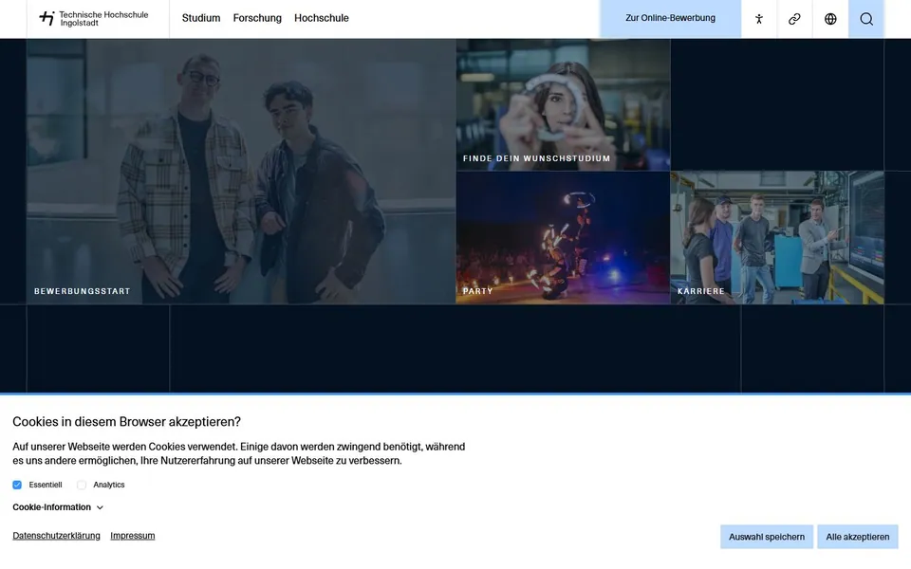Open the Impressum link
911x569 pixels.
click(x=133, y=535)
